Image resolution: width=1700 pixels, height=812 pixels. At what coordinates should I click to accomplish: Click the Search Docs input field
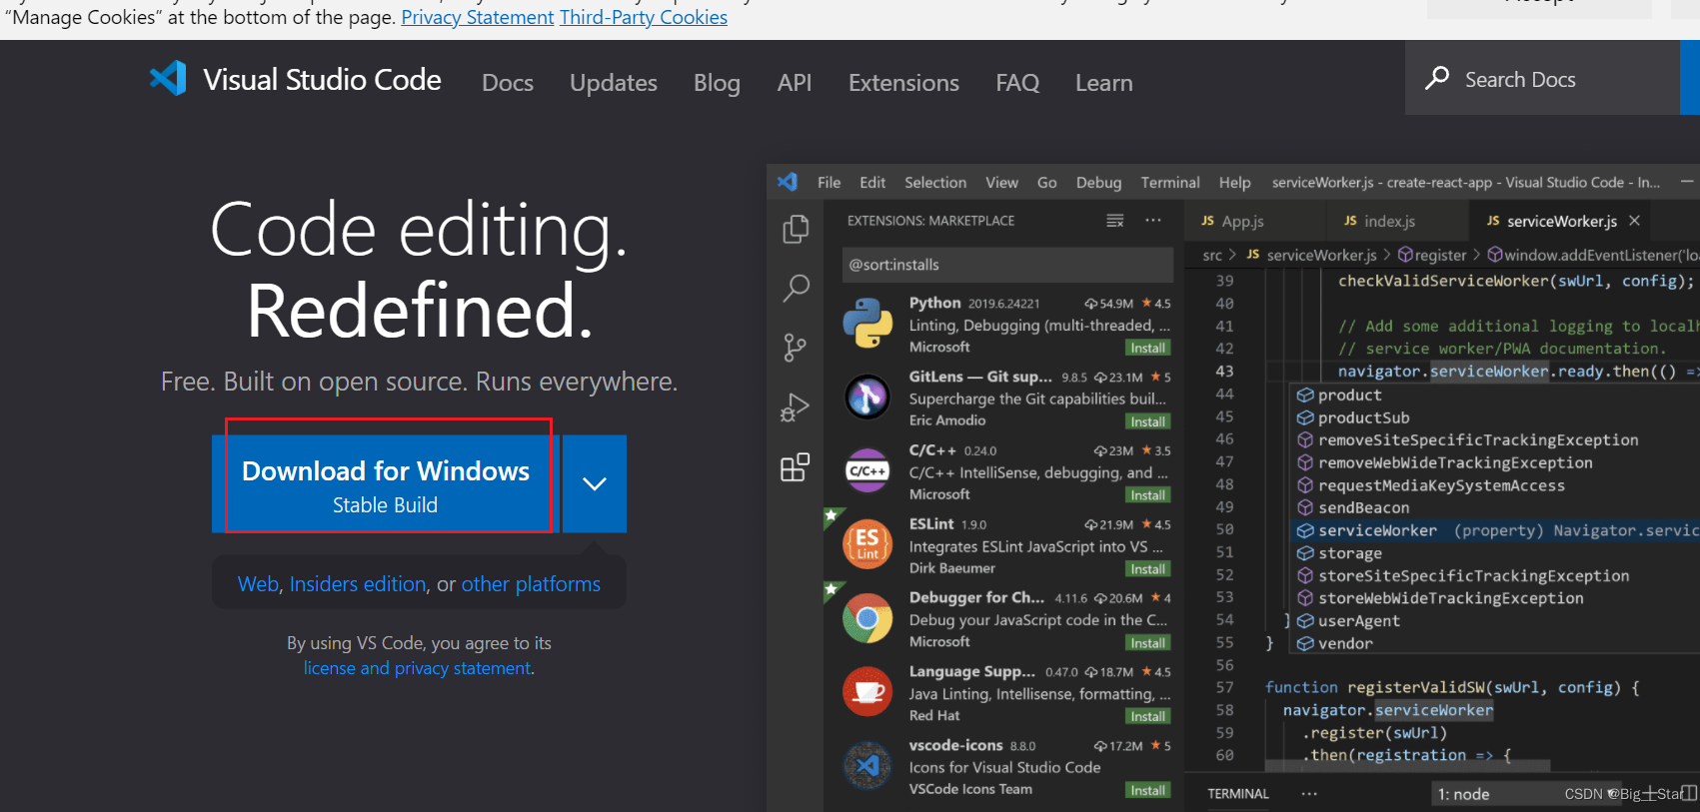tap(1542, 78)
